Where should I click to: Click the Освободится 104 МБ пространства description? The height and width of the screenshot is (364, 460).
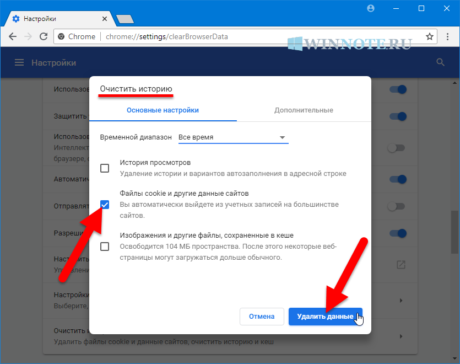[228, 252]
